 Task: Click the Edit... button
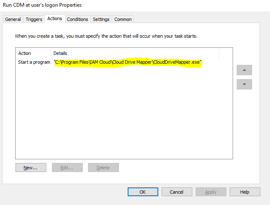67,168
